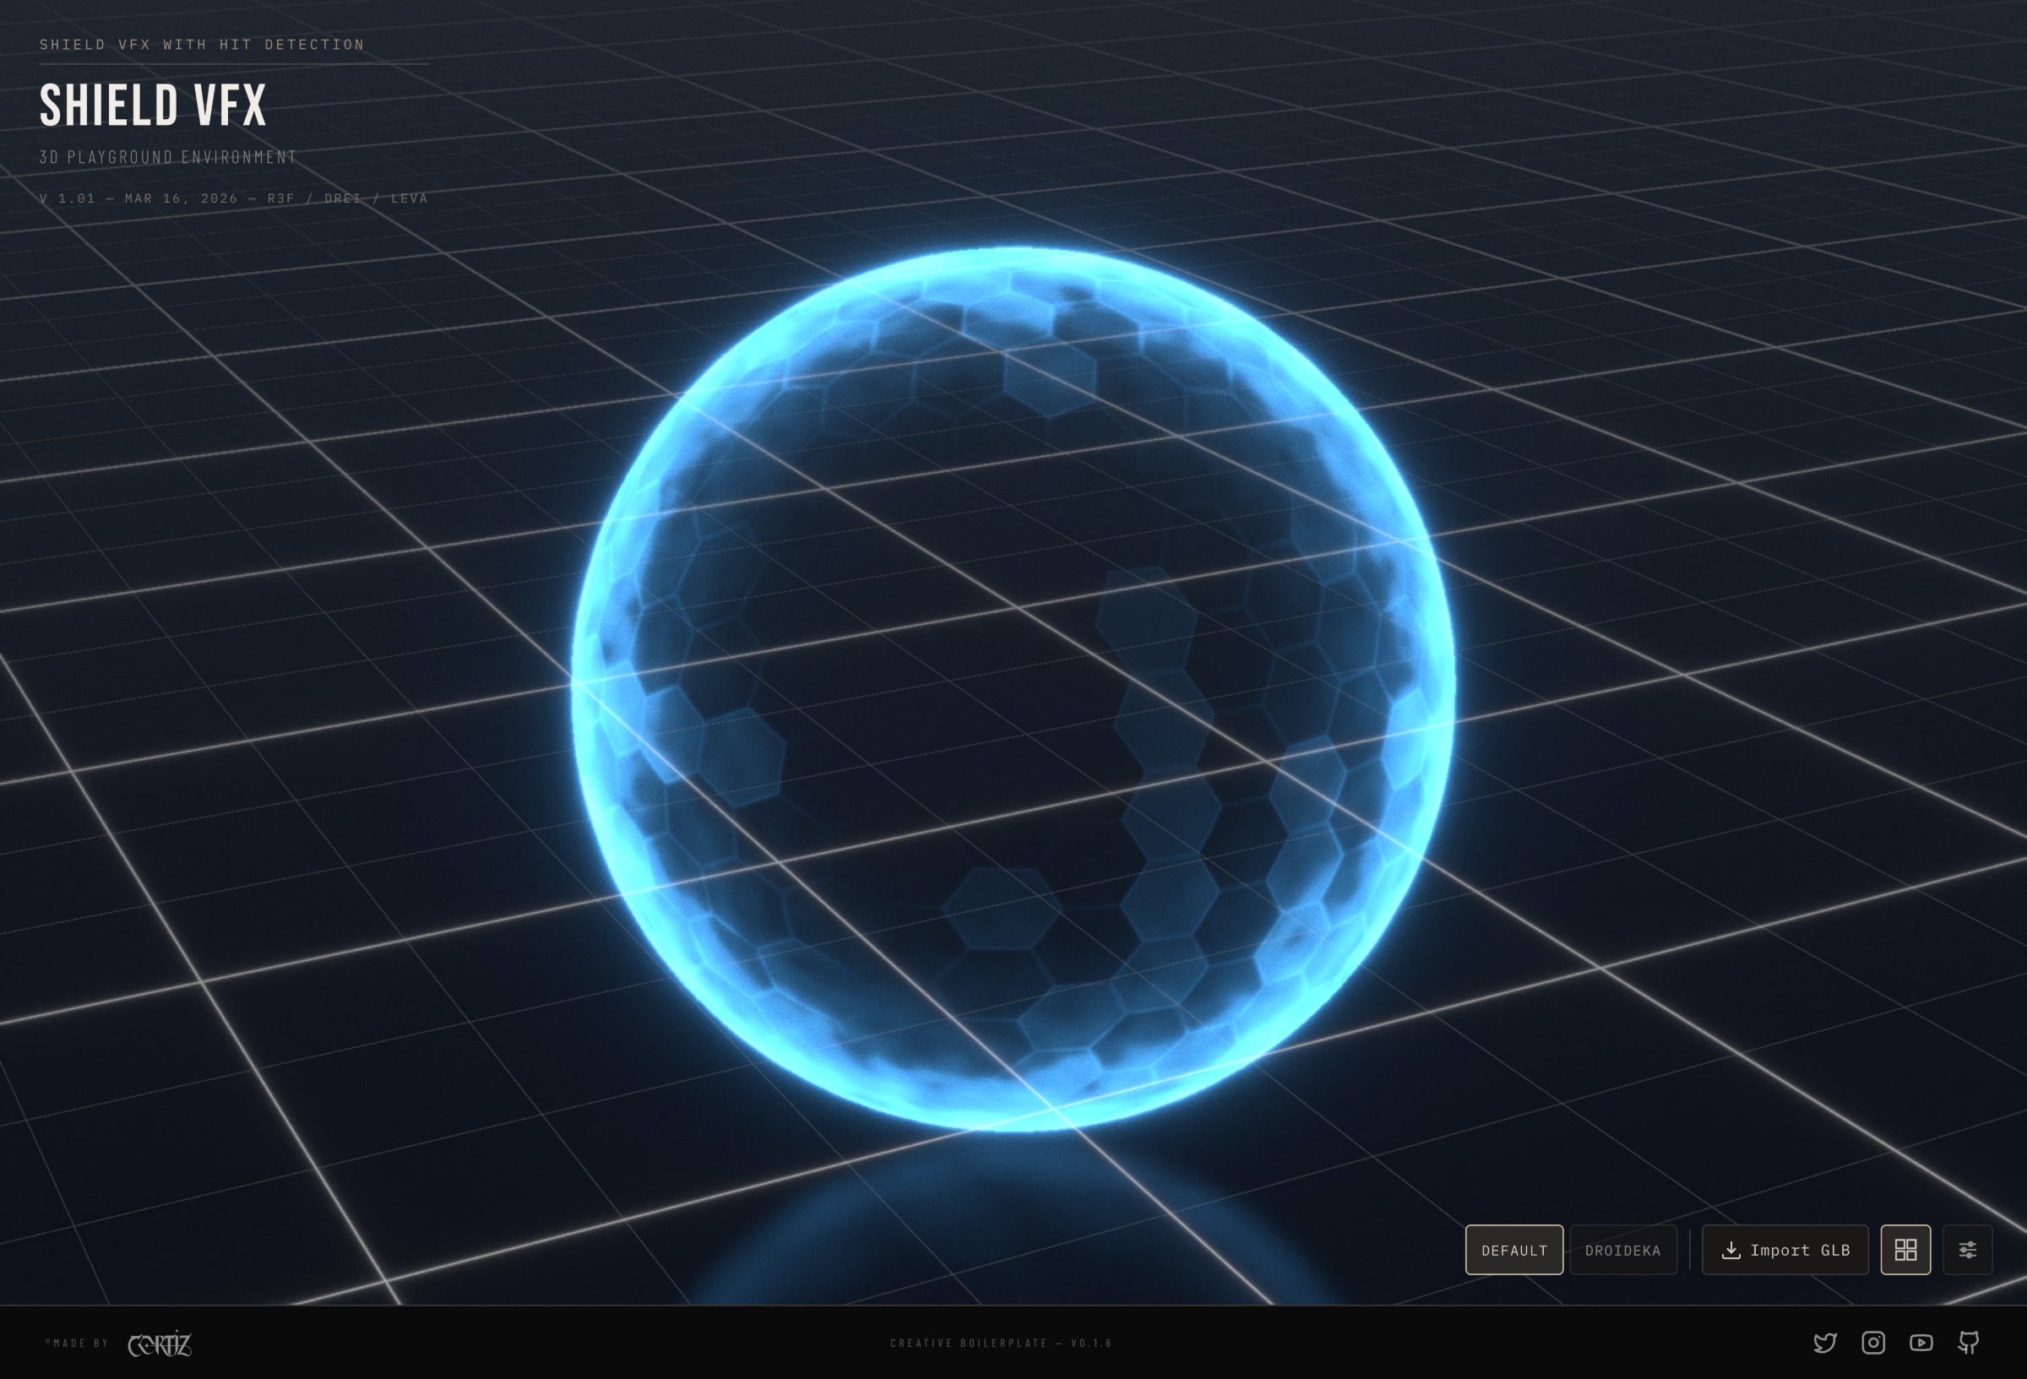Switch the shield preset to DROIDEKA
The image size is (2027, 1379).
pyautogui.click(x=1624, y=1250)
